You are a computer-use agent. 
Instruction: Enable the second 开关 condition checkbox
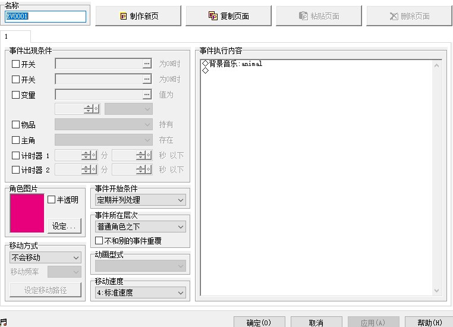coord(15,79)
